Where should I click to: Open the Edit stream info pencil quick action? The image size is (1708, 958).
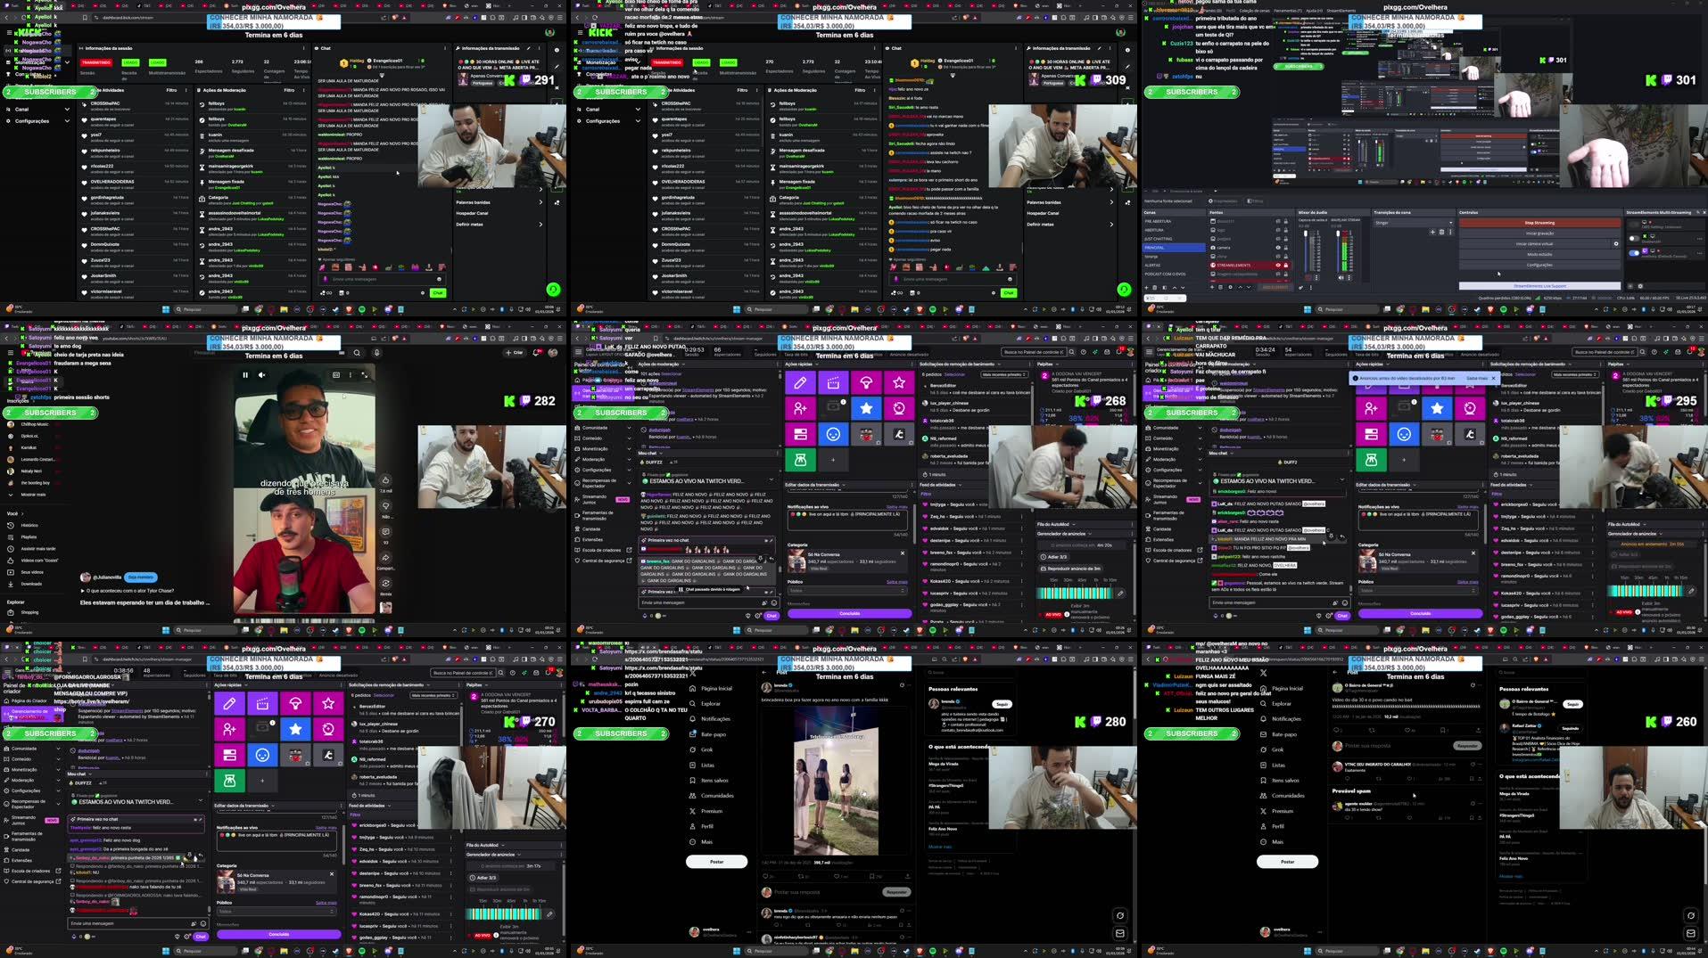tap(801, 383)
